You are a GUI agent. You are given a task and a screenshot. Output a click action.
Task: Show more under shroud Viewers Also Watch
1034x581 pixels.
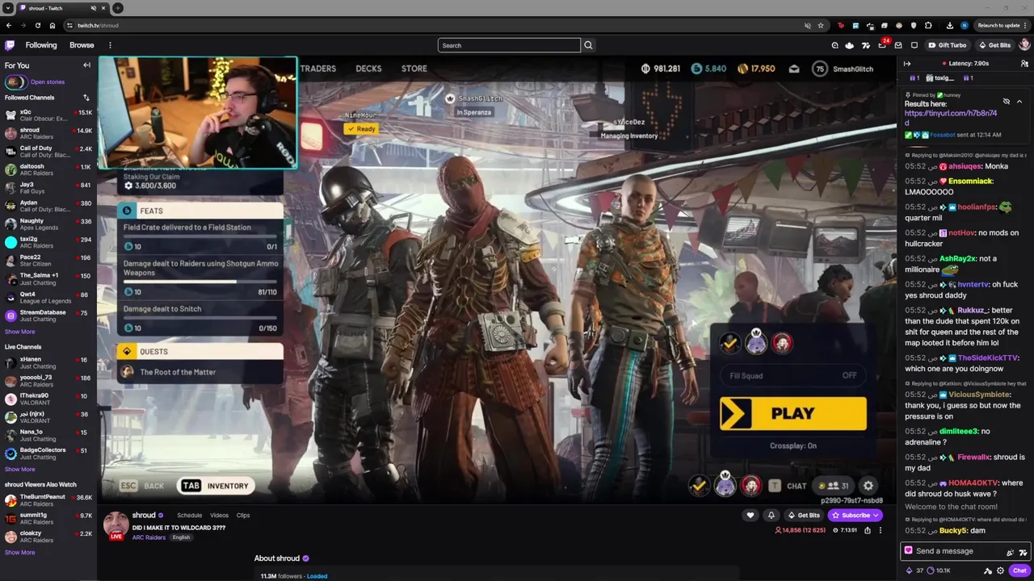(19, 552)
